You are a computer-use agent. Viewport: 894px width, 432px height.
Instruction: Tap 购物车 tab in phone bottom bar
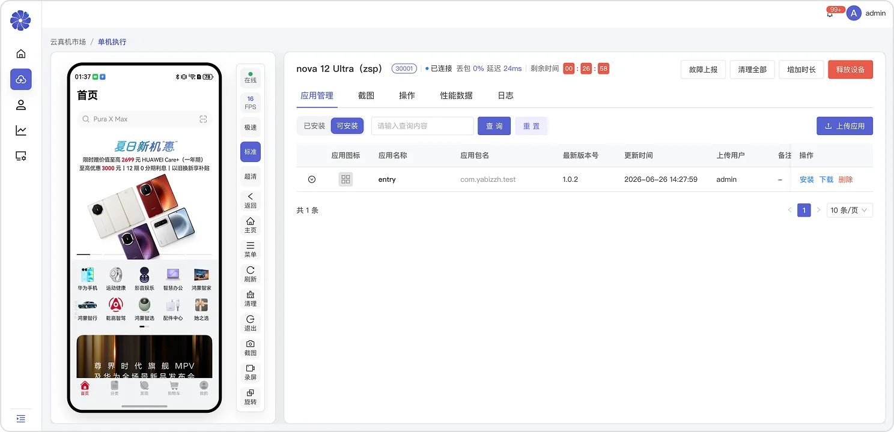pos(174,388)
